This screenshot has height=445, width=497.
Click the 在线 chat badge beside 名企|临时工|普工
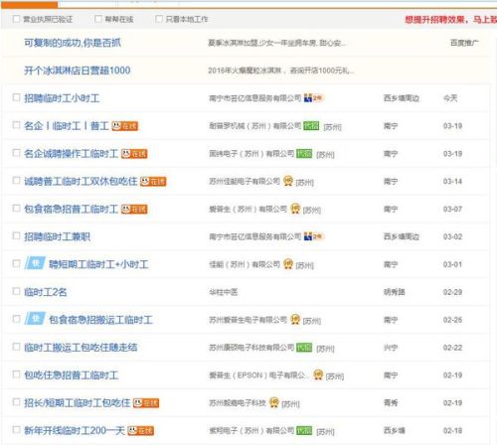pyautogui.click(x=124, y=126)
